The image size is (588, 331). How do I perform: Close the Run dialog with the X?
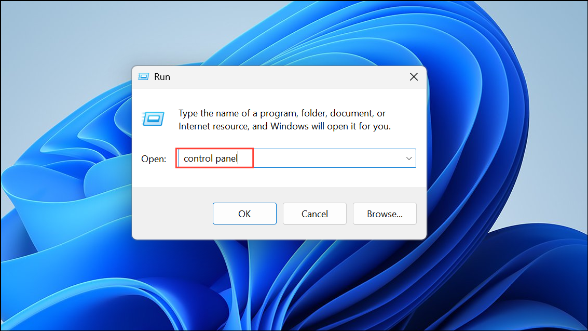pyautogui.click(x=414, y=77)
